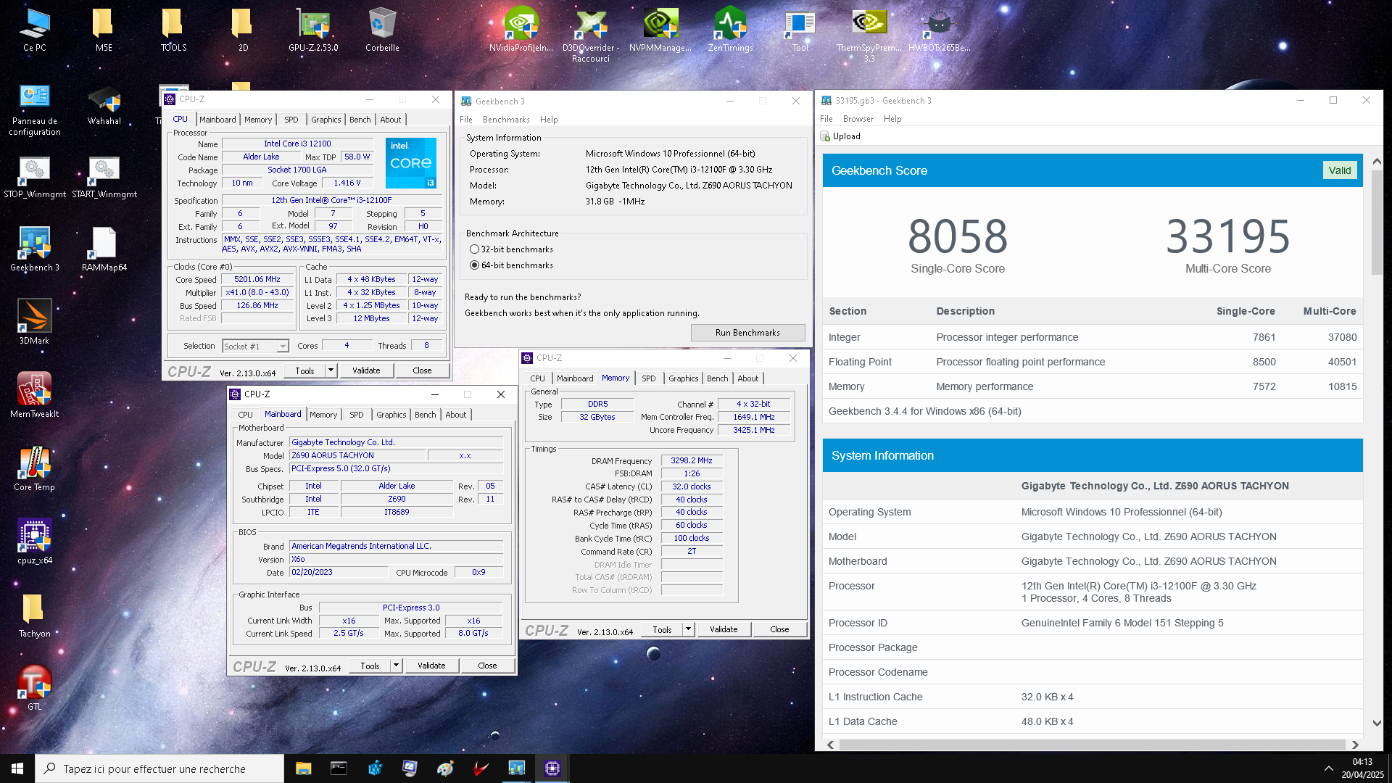Switch to Graphics tab in CPU-Z Mainboard window

(x=391, y=415)
